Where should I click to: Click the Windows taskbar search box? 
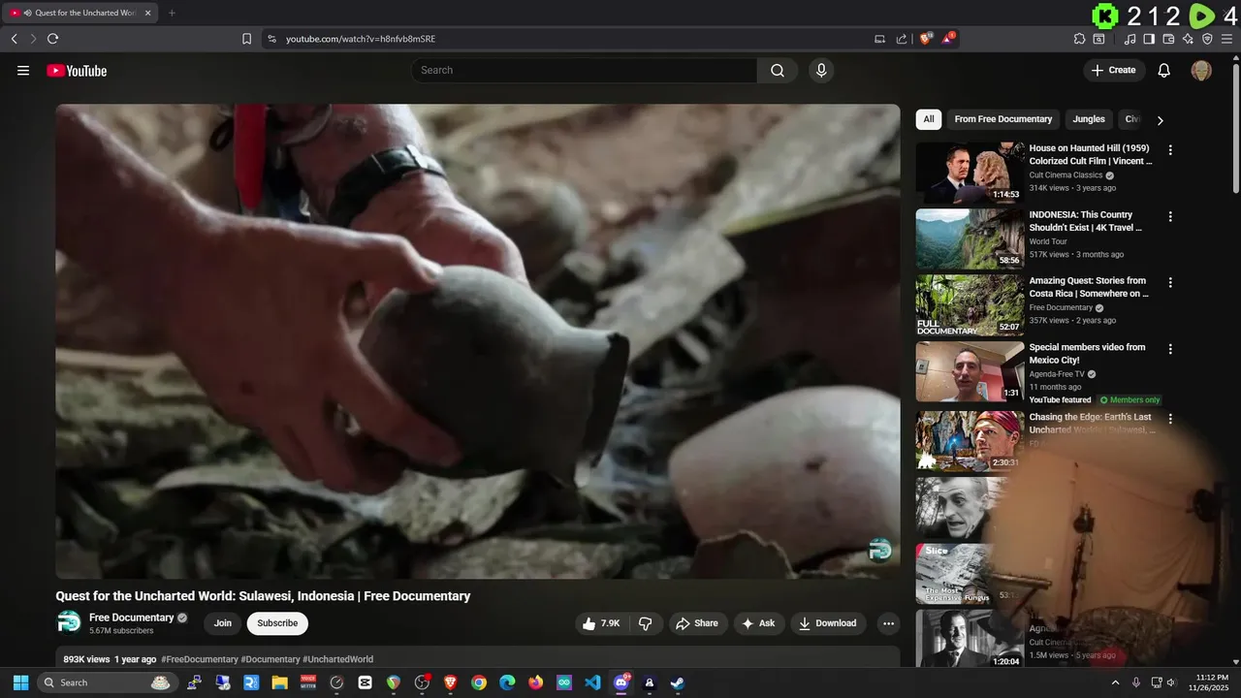pyautogui.click(x=106, y=682)
